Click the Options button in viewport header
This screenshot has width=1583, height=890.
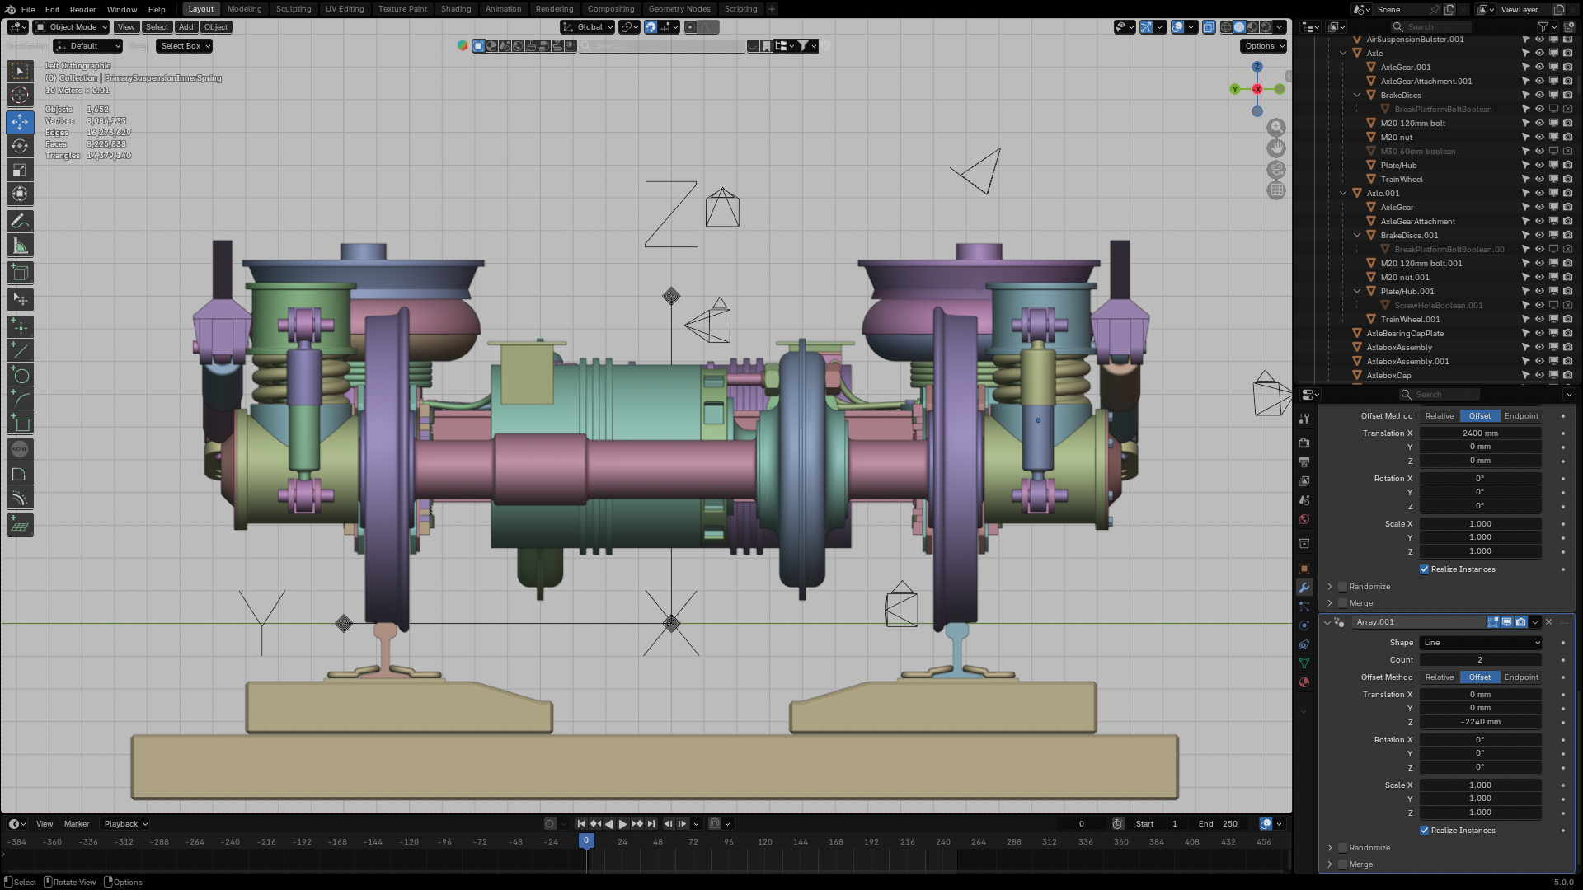(x=1264, y=46)
